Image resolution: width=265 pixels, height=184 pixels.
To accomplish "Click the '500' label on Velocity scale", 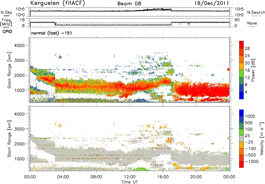I will pos(248,123).
